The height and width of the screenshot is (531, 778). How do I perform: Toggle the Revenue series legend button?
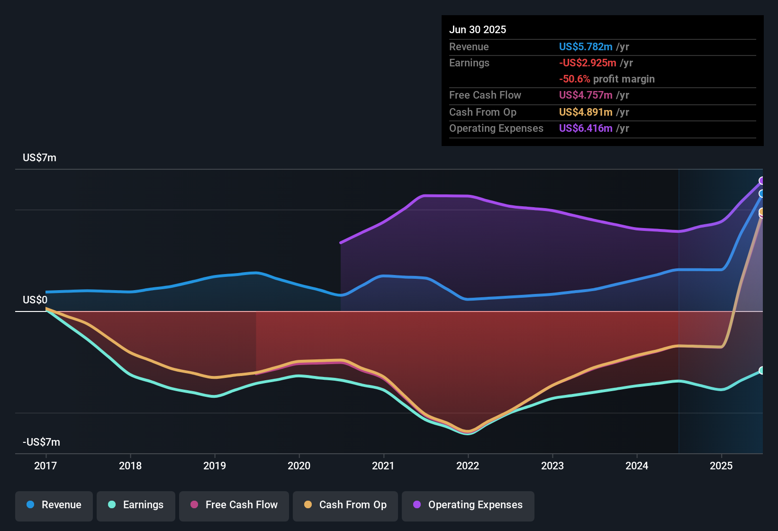(54, 505)
